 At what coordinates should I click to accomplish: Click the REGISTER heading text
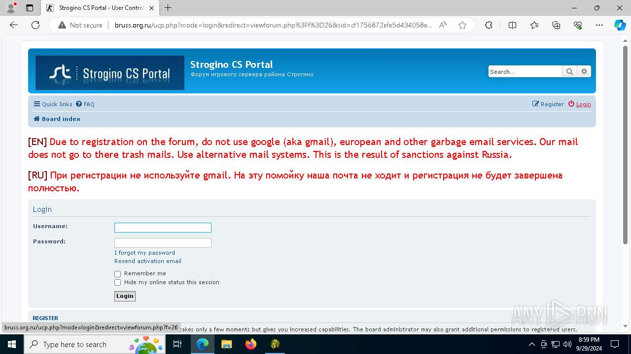coord(45,318)
